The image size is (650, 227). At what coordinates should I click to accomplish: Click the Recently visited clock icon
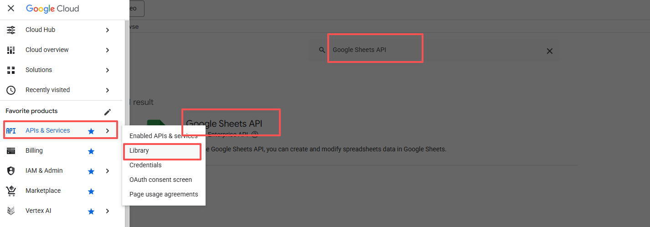click(x=11, y=90)
